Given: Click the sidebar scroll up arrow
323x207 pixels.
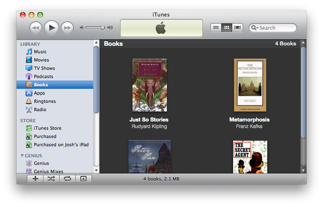Looking at the screenshot, I should point(96,43).
